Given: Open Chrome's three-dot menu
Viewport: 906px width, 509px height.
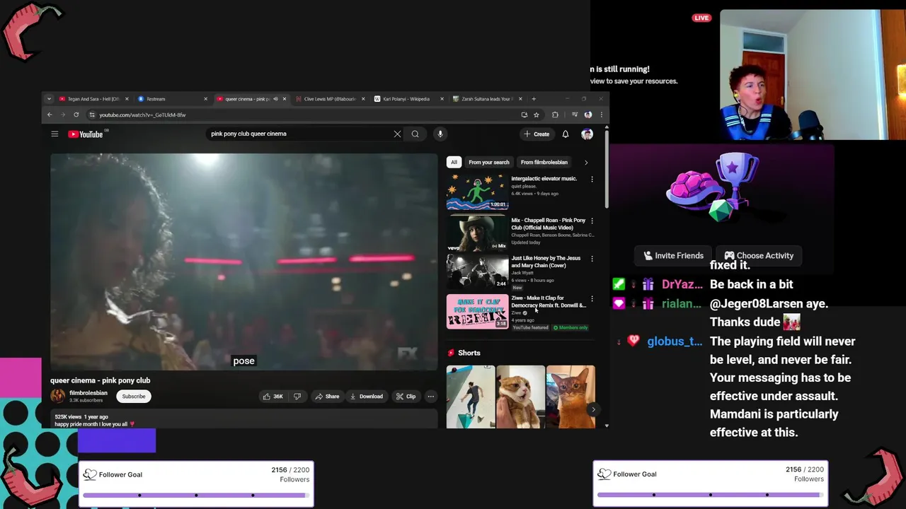Looking at the screenshot, I should [602, 115].
